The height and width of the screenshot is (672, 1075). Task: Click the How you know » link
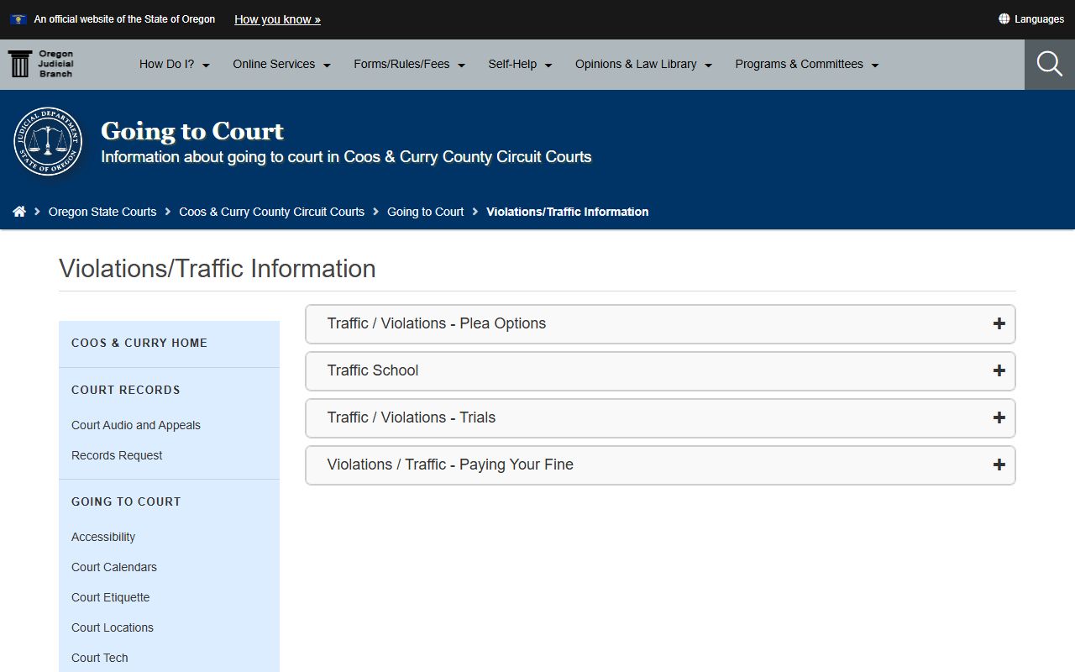tap(277, 19)
